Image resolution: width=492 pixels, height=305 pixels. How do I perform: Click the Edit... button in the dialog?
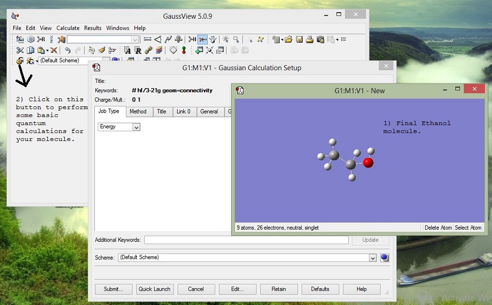tap(237, 289)
